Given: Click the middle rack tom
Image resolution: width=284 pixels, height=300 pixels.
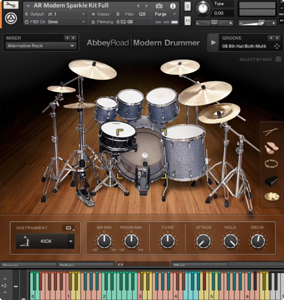Looking at the screenshot, I should 130,104.
